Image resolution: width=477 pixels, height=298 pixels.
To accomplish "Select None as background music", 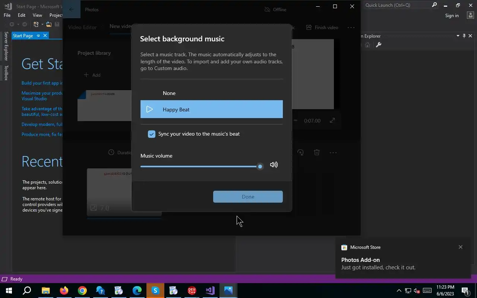I will click(x=212, y=93).
